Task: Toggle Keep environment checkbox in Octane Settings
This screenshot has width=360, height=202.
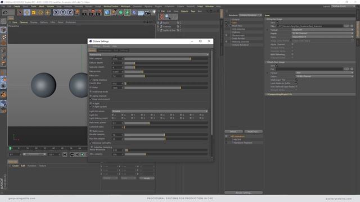Action: click(91, 99)
